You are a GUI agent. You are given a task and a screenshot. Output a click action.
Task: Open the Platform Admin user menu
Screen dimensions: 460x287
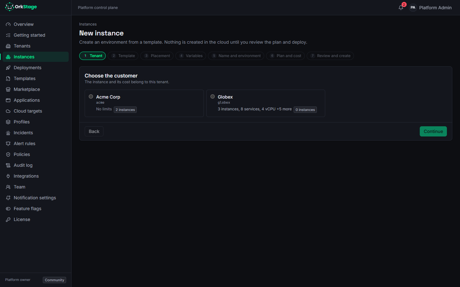click(430, 8)
